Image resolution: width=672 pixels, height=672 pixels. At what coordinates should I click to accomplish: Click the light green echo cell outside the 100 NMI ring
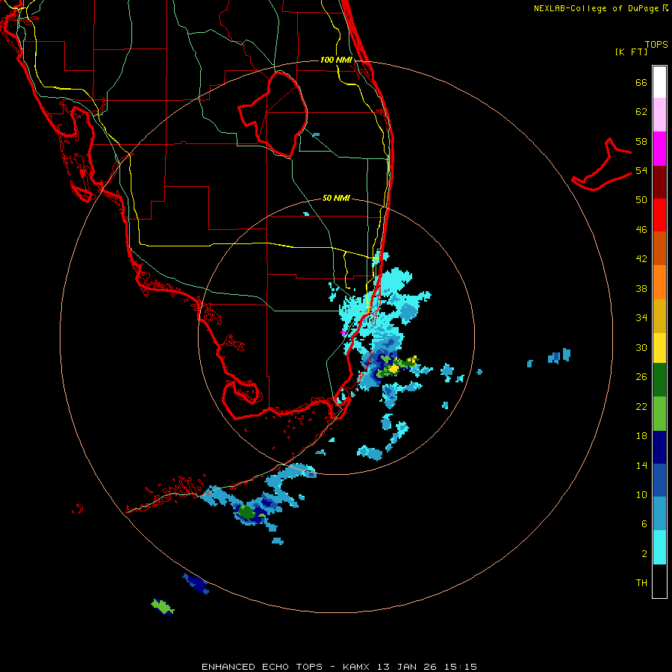click(x=161, y=606)
